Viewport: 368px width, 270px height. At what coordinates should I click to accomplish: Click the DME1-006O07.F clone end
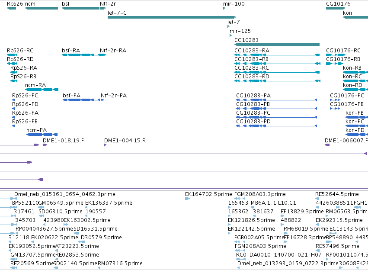[x=327, y=145]
